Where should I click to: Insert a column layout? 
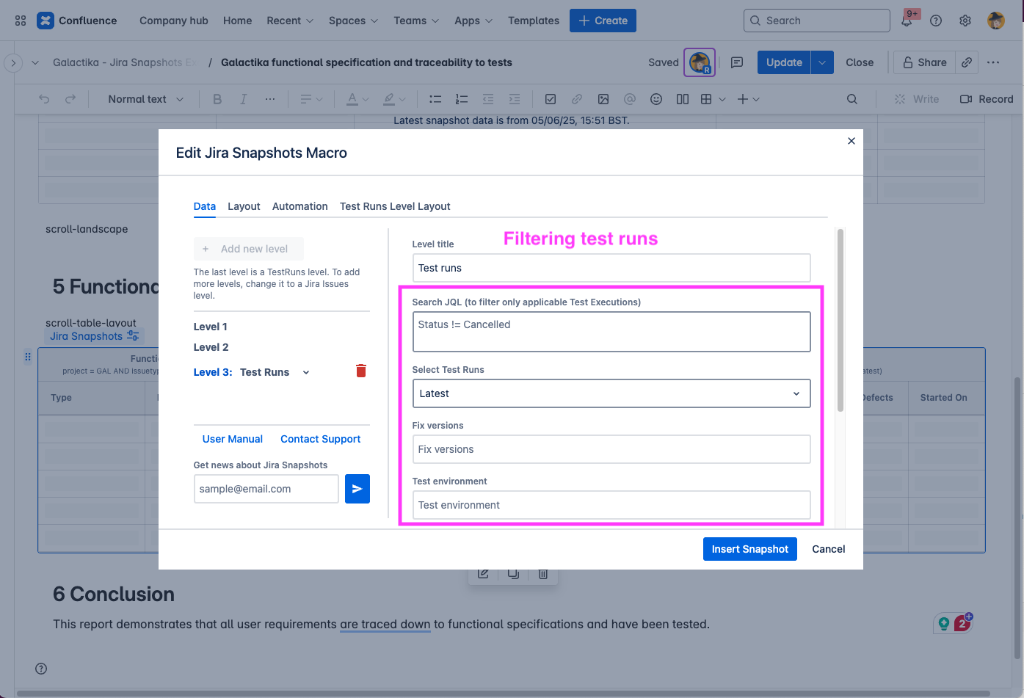click(x=683, y=99)
